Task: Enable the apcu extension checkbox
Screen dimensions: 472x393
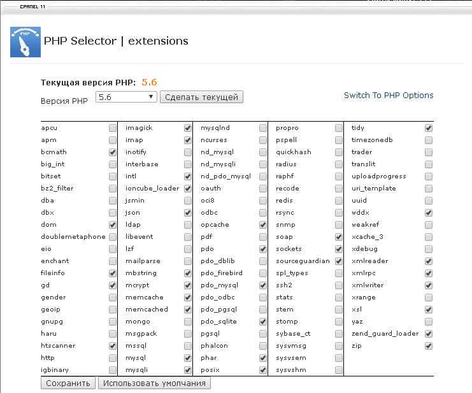Action: click(x=113, y=128)
